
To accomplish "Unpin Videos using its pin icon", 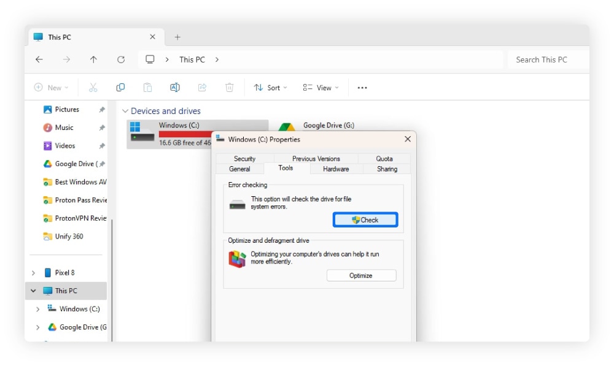I will [x=102, y=146].
